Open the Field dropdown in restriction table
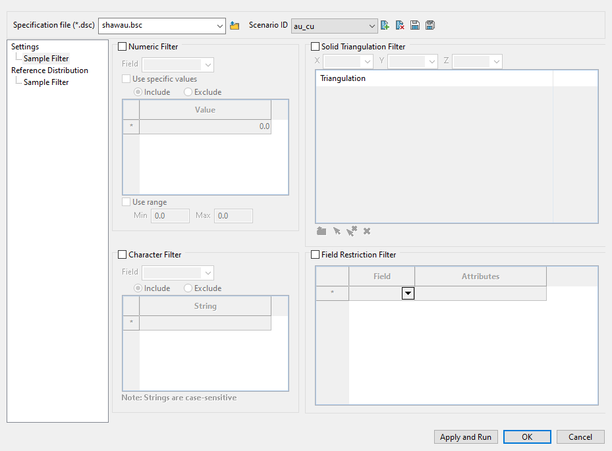 point(408,294)
